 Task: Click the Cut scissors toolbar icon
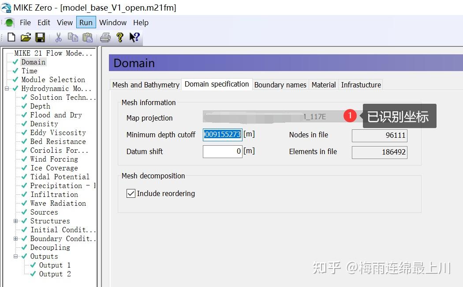[x=59, y=37]
